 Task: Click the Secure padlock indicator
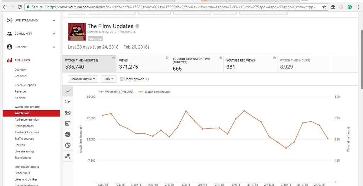(35, 7)
